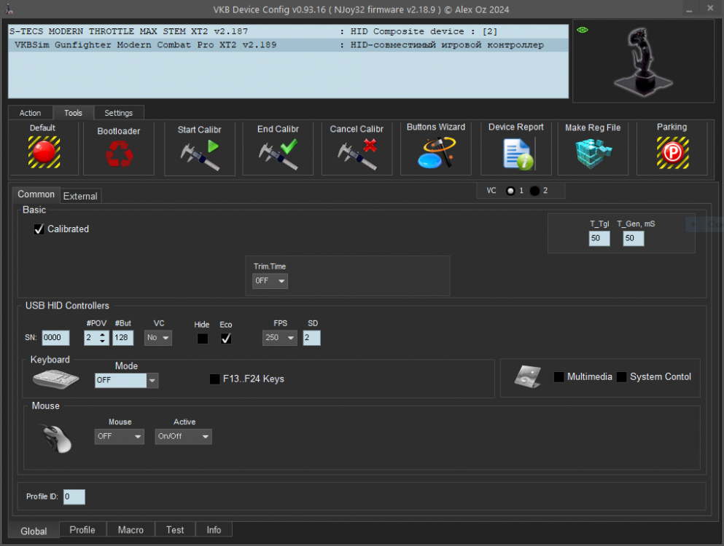
Task: Minimize the VKB Device Config window
Action: 689,9
